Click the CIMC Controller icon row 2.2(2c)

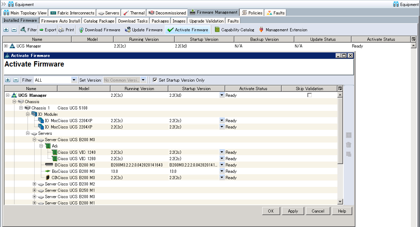tap(48, 178)
